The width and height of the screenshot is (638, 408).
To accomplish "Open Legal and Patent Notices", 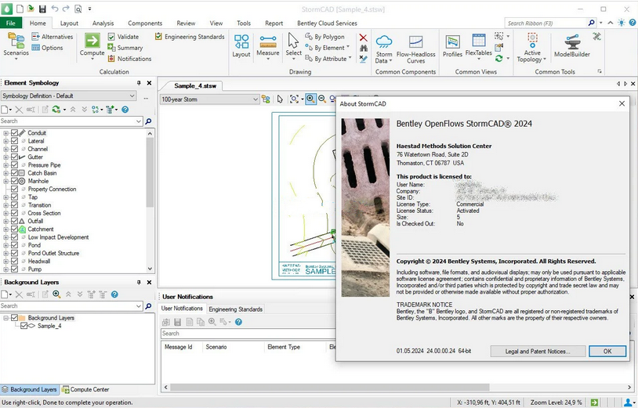I will pos(538,351).
